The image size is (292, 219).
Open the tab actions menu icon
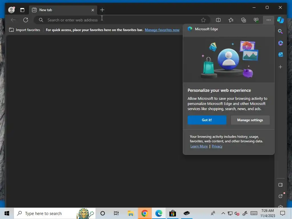pos(22,10)
